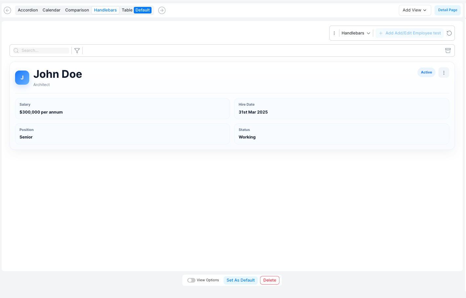Open the Detail Page
This screenshot has width=466, height=298.
click(x=447, y=10)
